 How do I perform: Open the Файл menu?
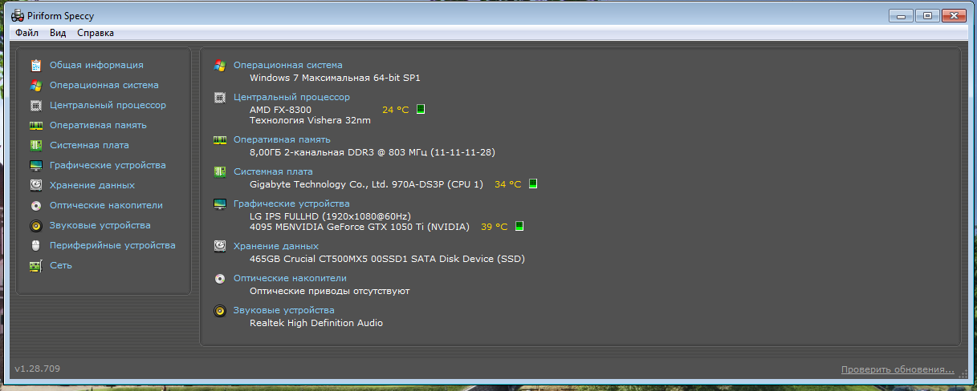pyautogui.click(x=26, y=33)
